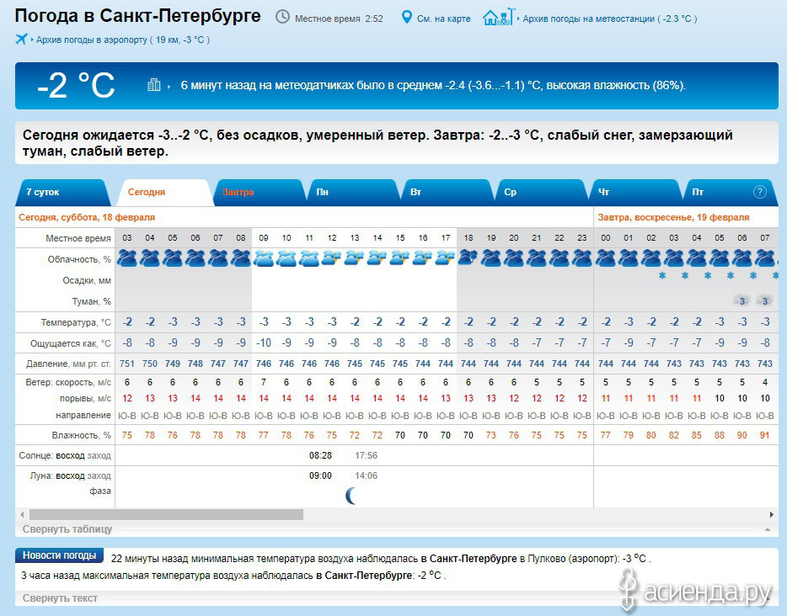
Task: Click partly sunny icon for hour 15
Action: 400,258
